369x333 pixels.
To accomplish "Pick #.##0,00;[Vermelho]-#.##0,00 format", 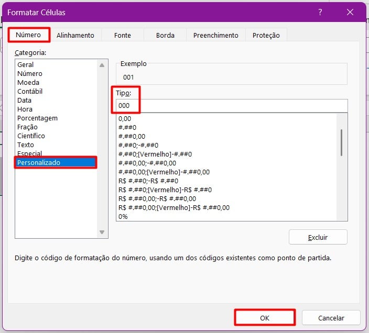I will (226, 172).
